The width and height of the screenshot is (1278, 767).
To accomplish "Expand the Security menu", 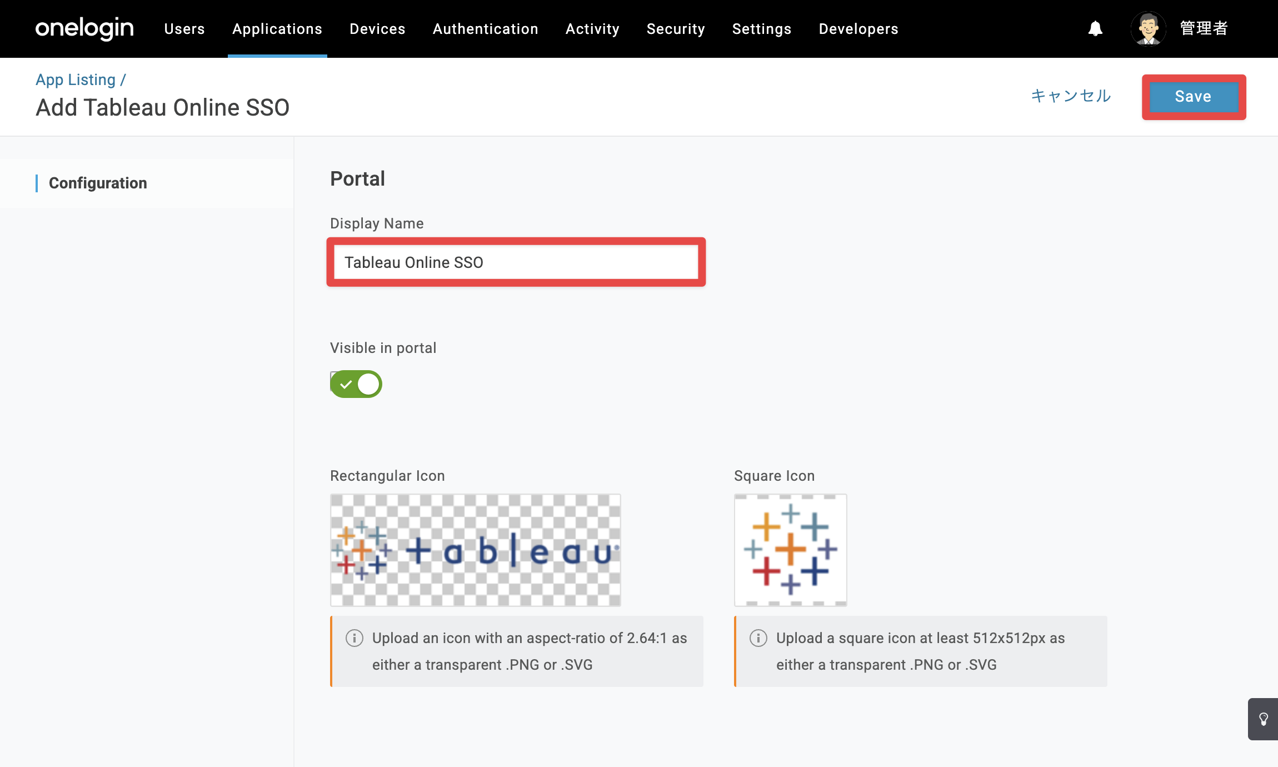I will click(x=676, y=29).
